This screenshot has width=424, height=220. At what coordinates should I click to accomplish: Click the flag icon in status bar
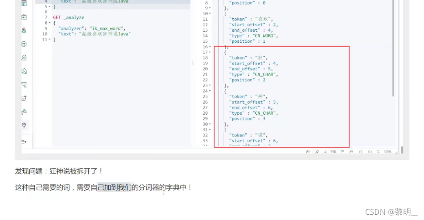coord(343,152)
